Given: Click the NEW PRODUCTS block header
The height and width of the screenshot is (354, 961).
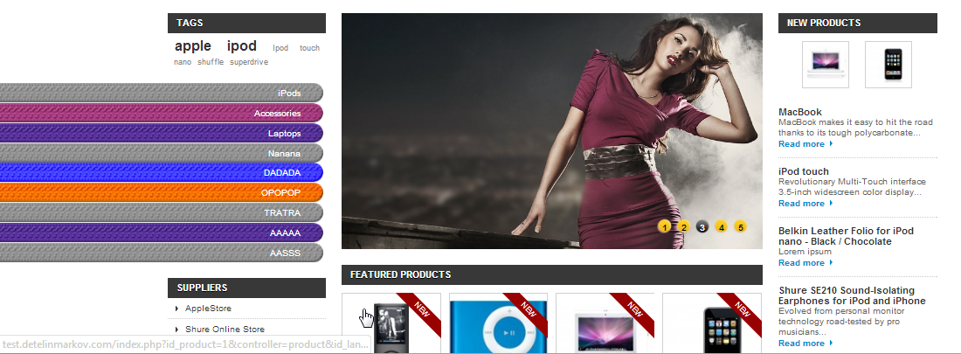Looking at the screenshot, I should 857,23.
